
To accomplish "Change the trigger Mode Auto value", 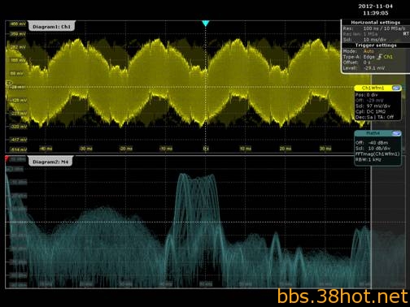I will pos(369,51).
